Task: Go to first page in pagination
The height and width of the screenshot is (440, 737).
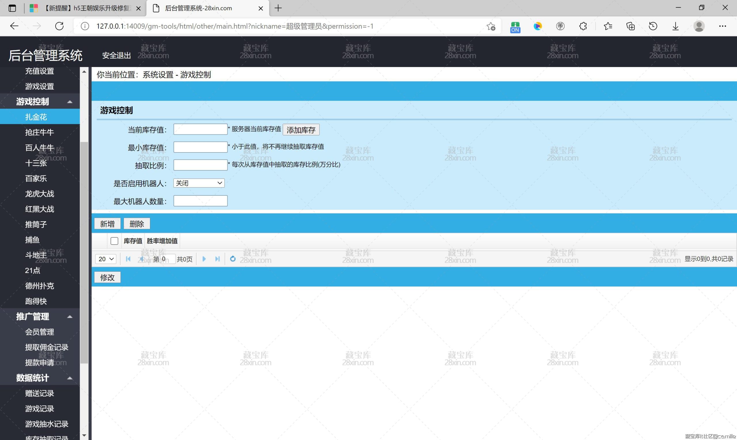Action: [x=128, y=259]
